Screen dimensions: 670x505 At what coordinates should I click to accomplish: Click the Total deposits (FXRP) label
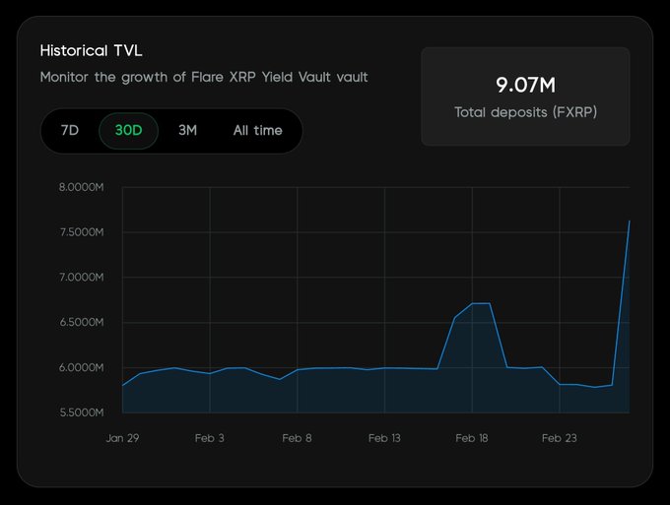(525, 112)
